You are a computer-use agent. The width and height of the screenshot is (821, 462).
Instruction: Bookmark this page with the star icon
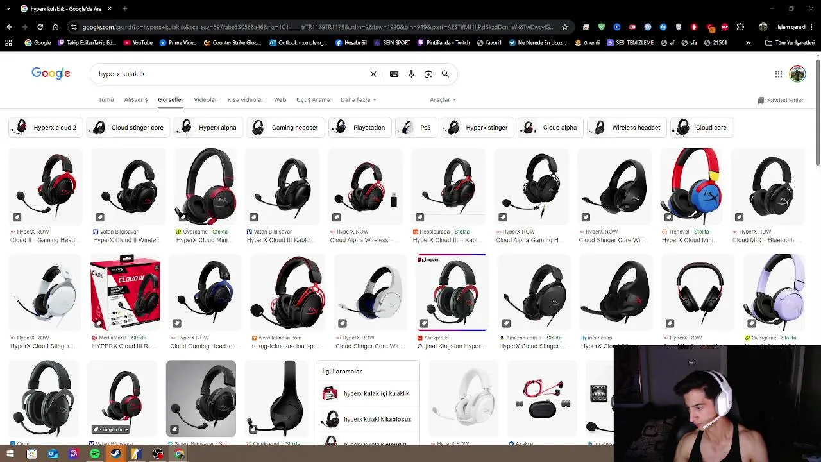click(x=564, y=27)
